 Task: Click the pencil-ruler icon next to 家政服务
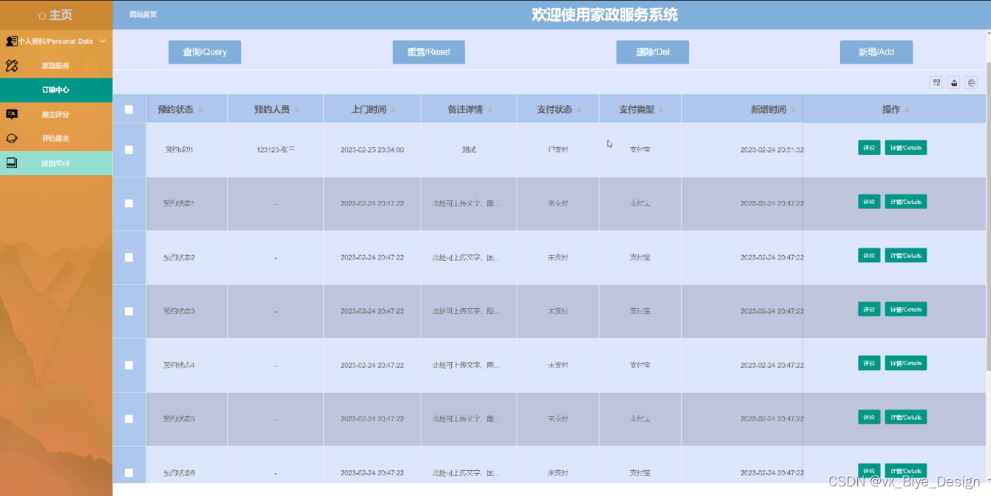coord(11,66)
